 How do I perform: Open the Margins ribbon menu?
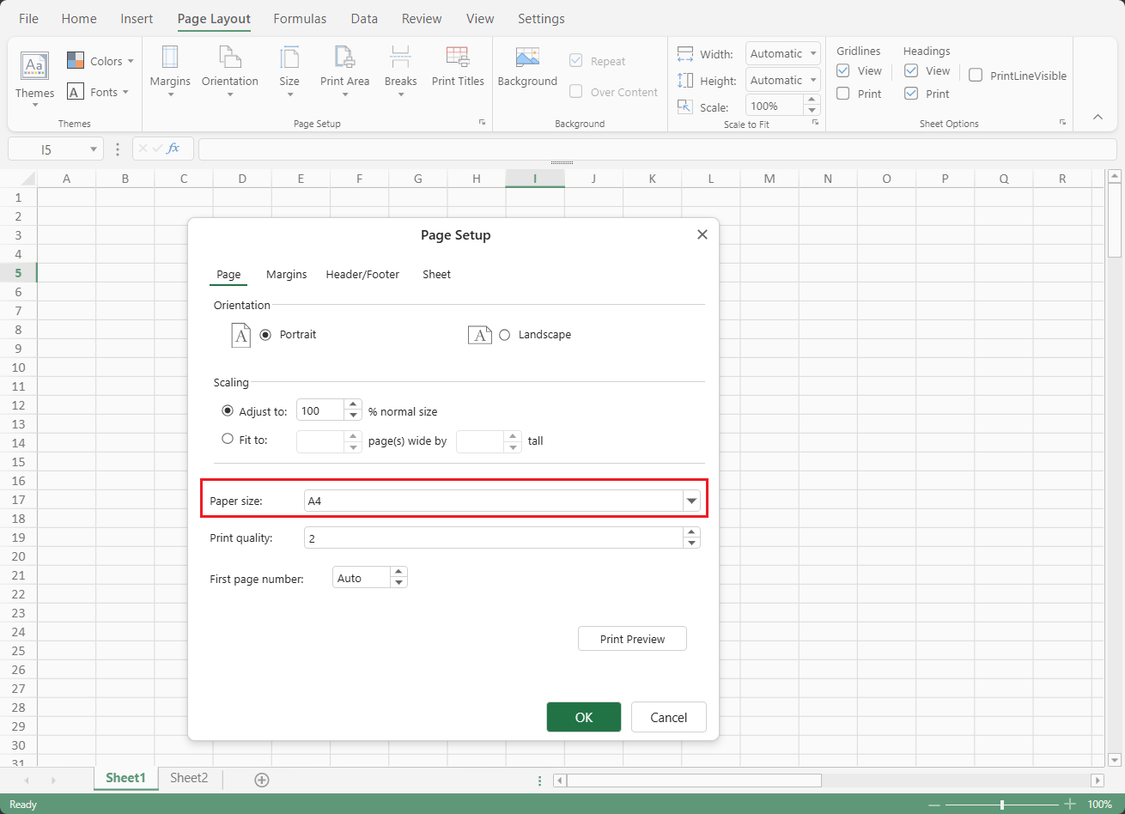[x=170, y=72]
